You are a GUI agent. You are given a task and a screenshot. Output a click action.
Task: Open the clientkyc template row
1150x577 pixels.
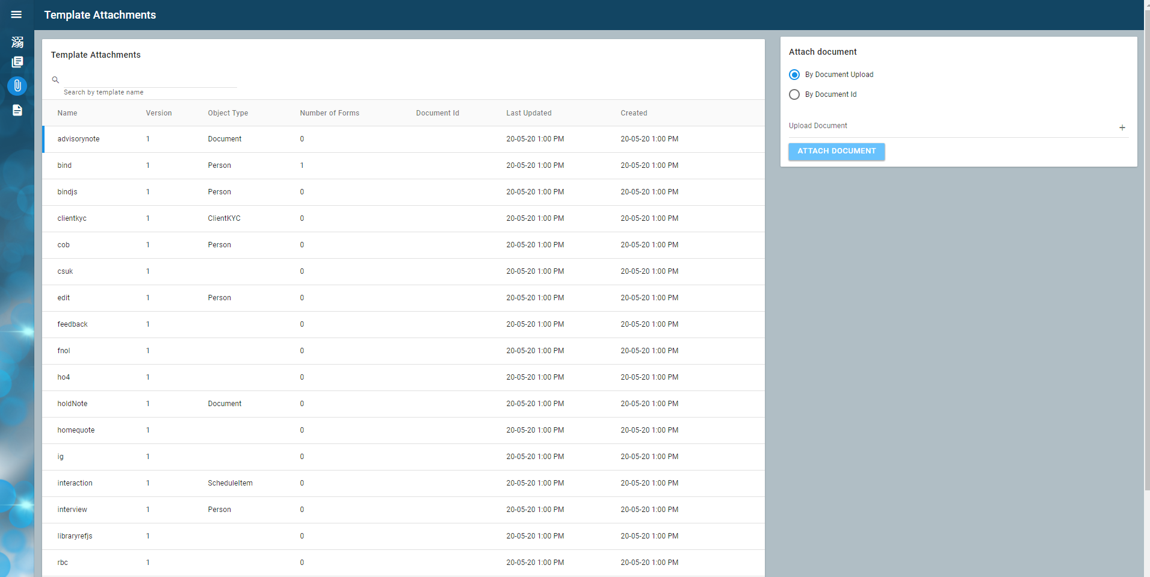click(72, 218)
